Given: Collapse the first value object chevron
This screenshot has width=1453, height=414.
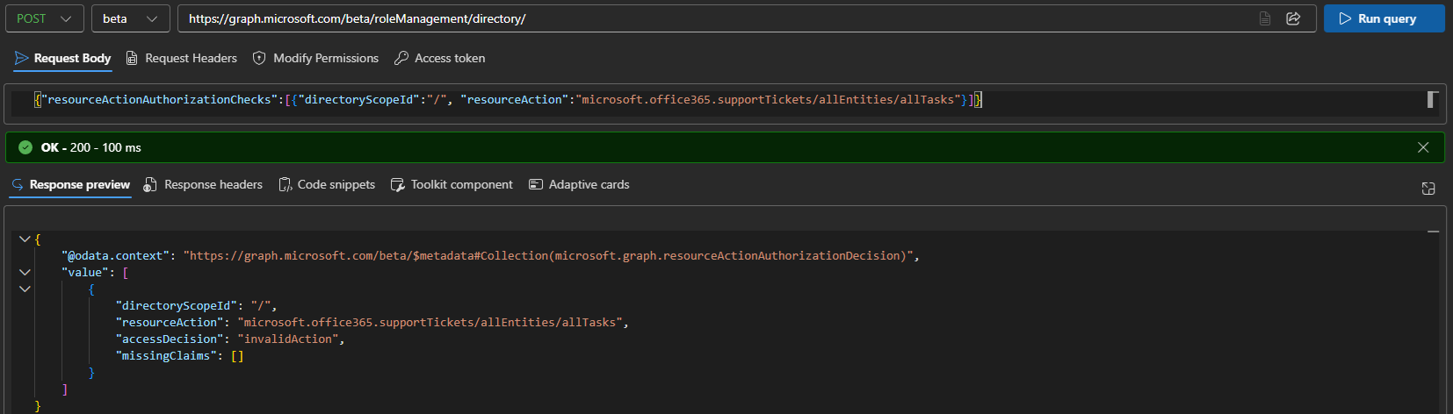Looking at the screenshot, I should pos(25,289).
